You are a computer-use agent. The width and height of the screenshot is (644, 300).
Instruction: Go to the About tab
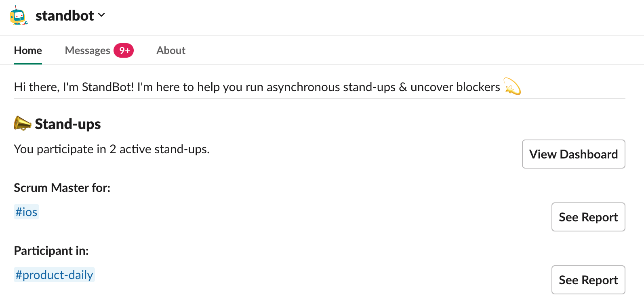[x=171, y=50]
